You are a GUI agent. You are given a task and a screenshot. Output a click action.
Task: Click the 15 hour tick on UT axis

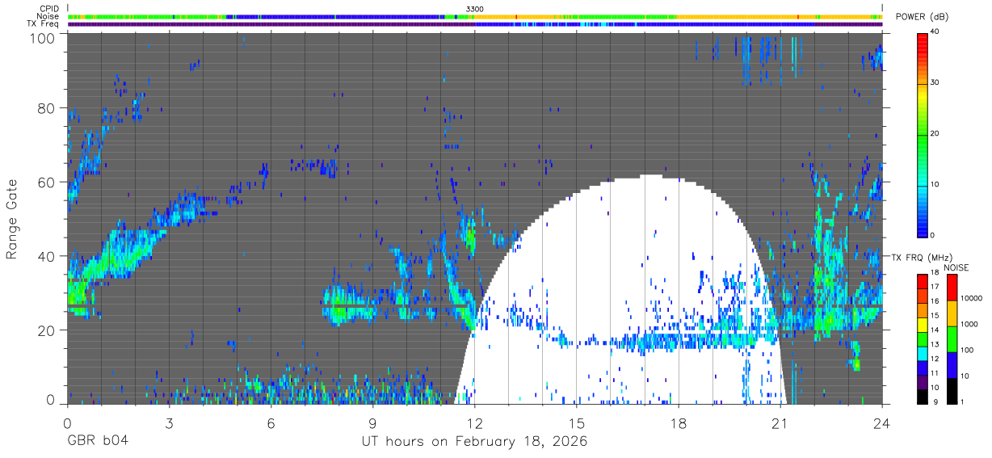(577, 422)
